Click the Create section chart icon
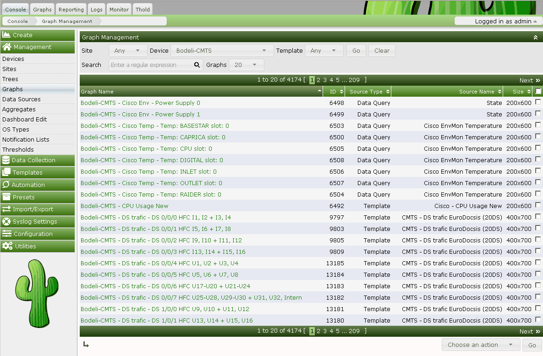543x356 pixels. point(6,35)
